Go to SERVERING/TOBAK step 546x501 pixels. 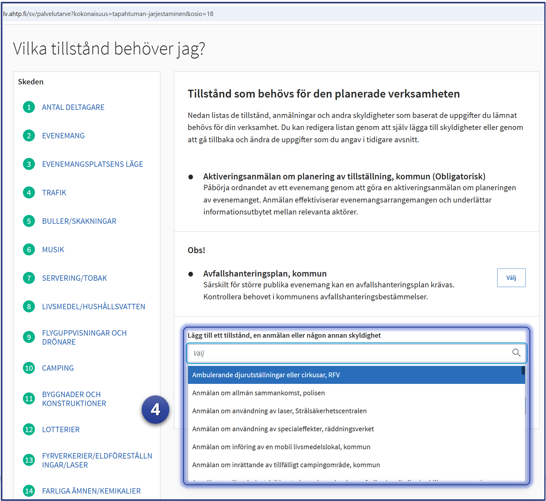[74, 278]
